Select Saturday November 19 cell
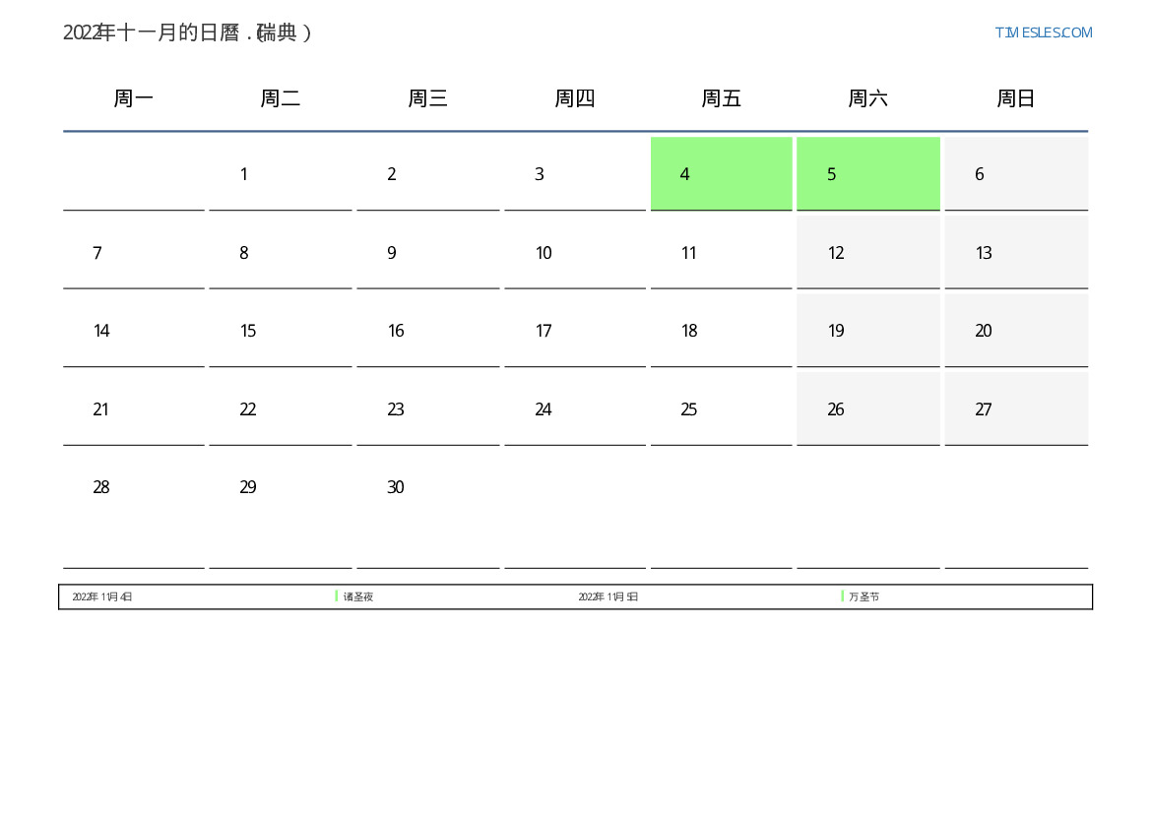1151x814 pixels. click(867, 331)
